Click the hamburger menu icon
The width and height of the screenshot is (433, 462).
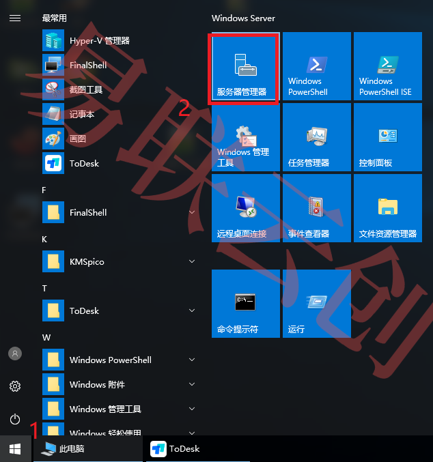click(x=15, y=18)
